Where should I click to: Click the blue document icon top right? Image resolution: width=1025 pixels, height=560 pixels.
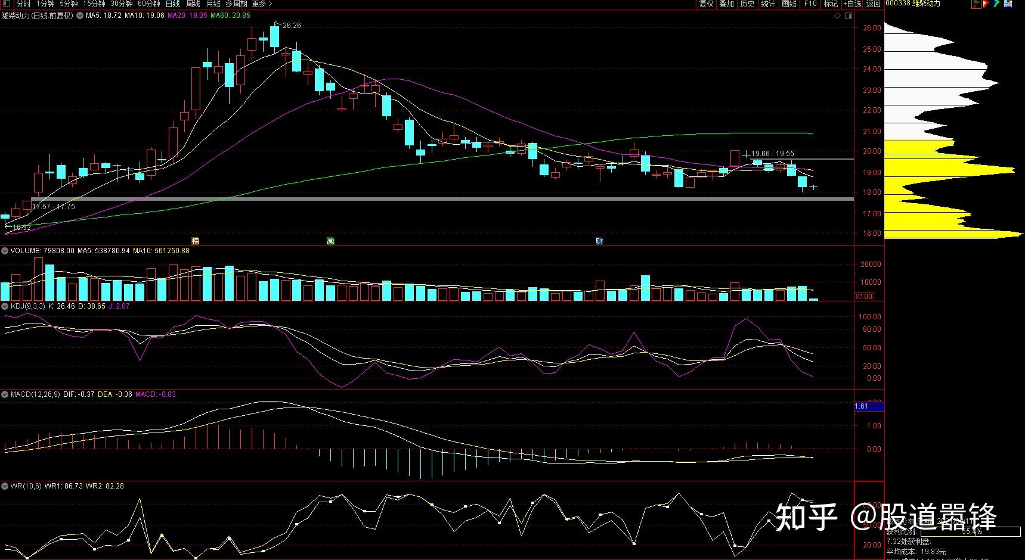pos(1008,4)
